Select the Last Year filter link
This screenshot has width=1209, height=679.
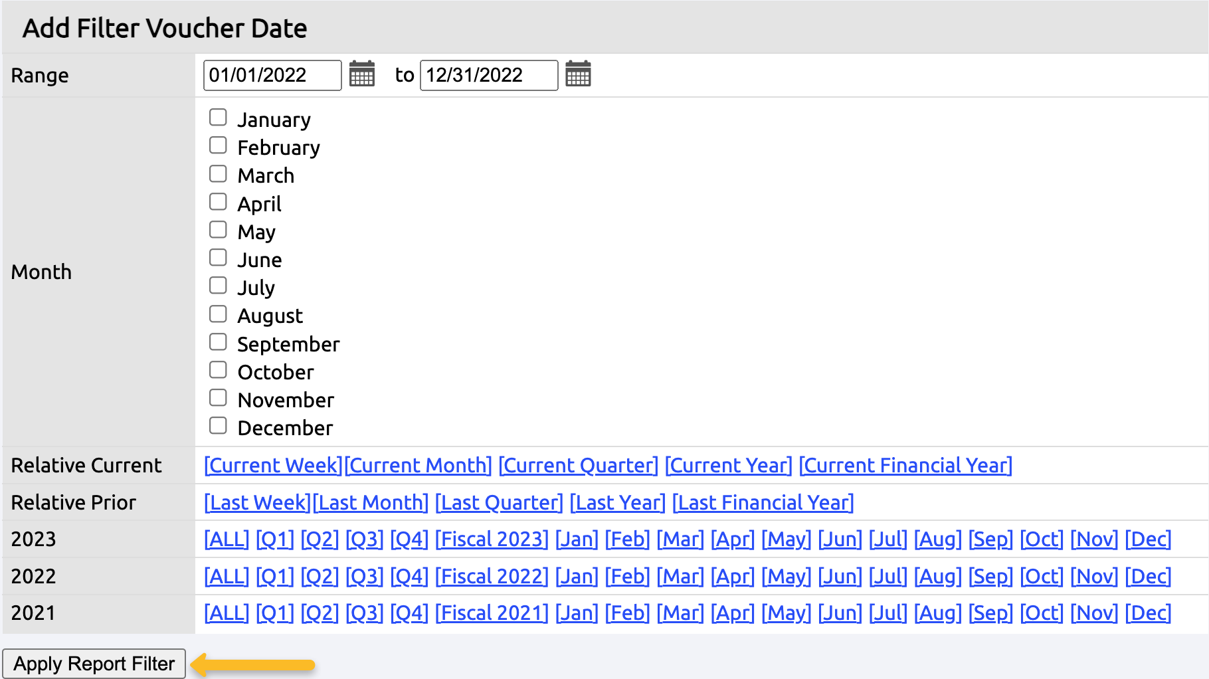click(x=617, y=503)
